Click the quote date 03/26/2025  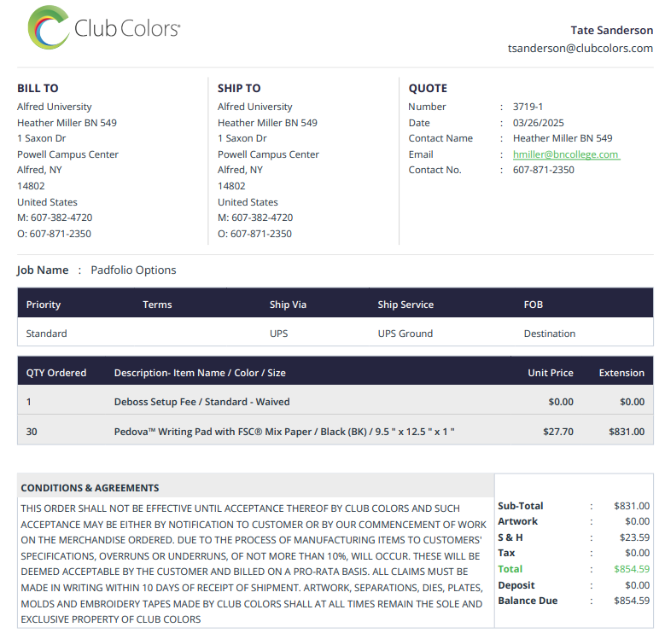pyautogui.click(x=538, y=123)
